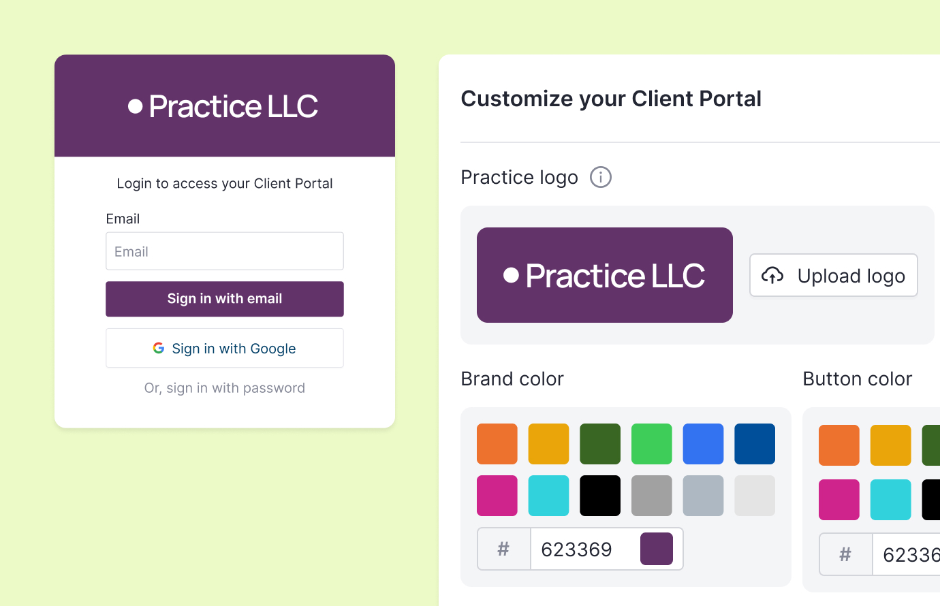Click the Practice LLC logo preview thumbnail
This screenshot has height=606, width=940.
(605, 275)
